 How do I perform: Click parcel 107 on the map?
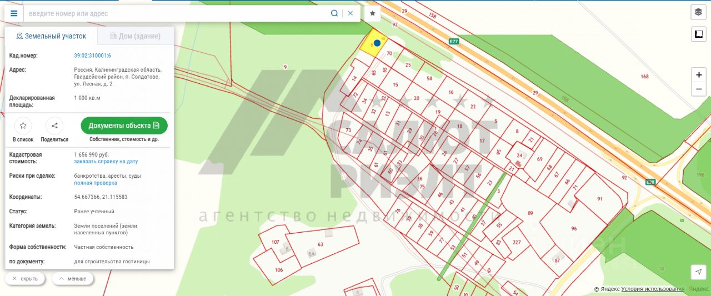point(276,242)
